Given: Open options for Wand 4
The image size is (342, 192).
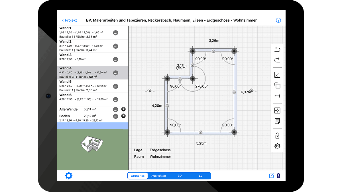Looking at the screenshot, I should coord(115,73).
